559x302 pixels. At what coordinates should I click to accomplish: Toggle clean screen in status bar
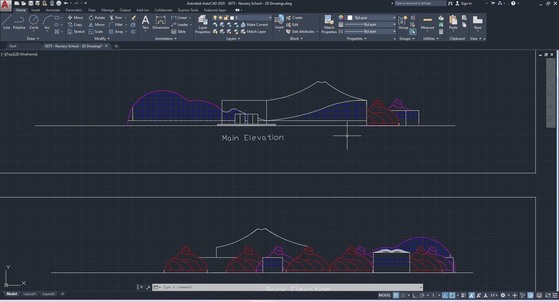click(x=548, y=295)
